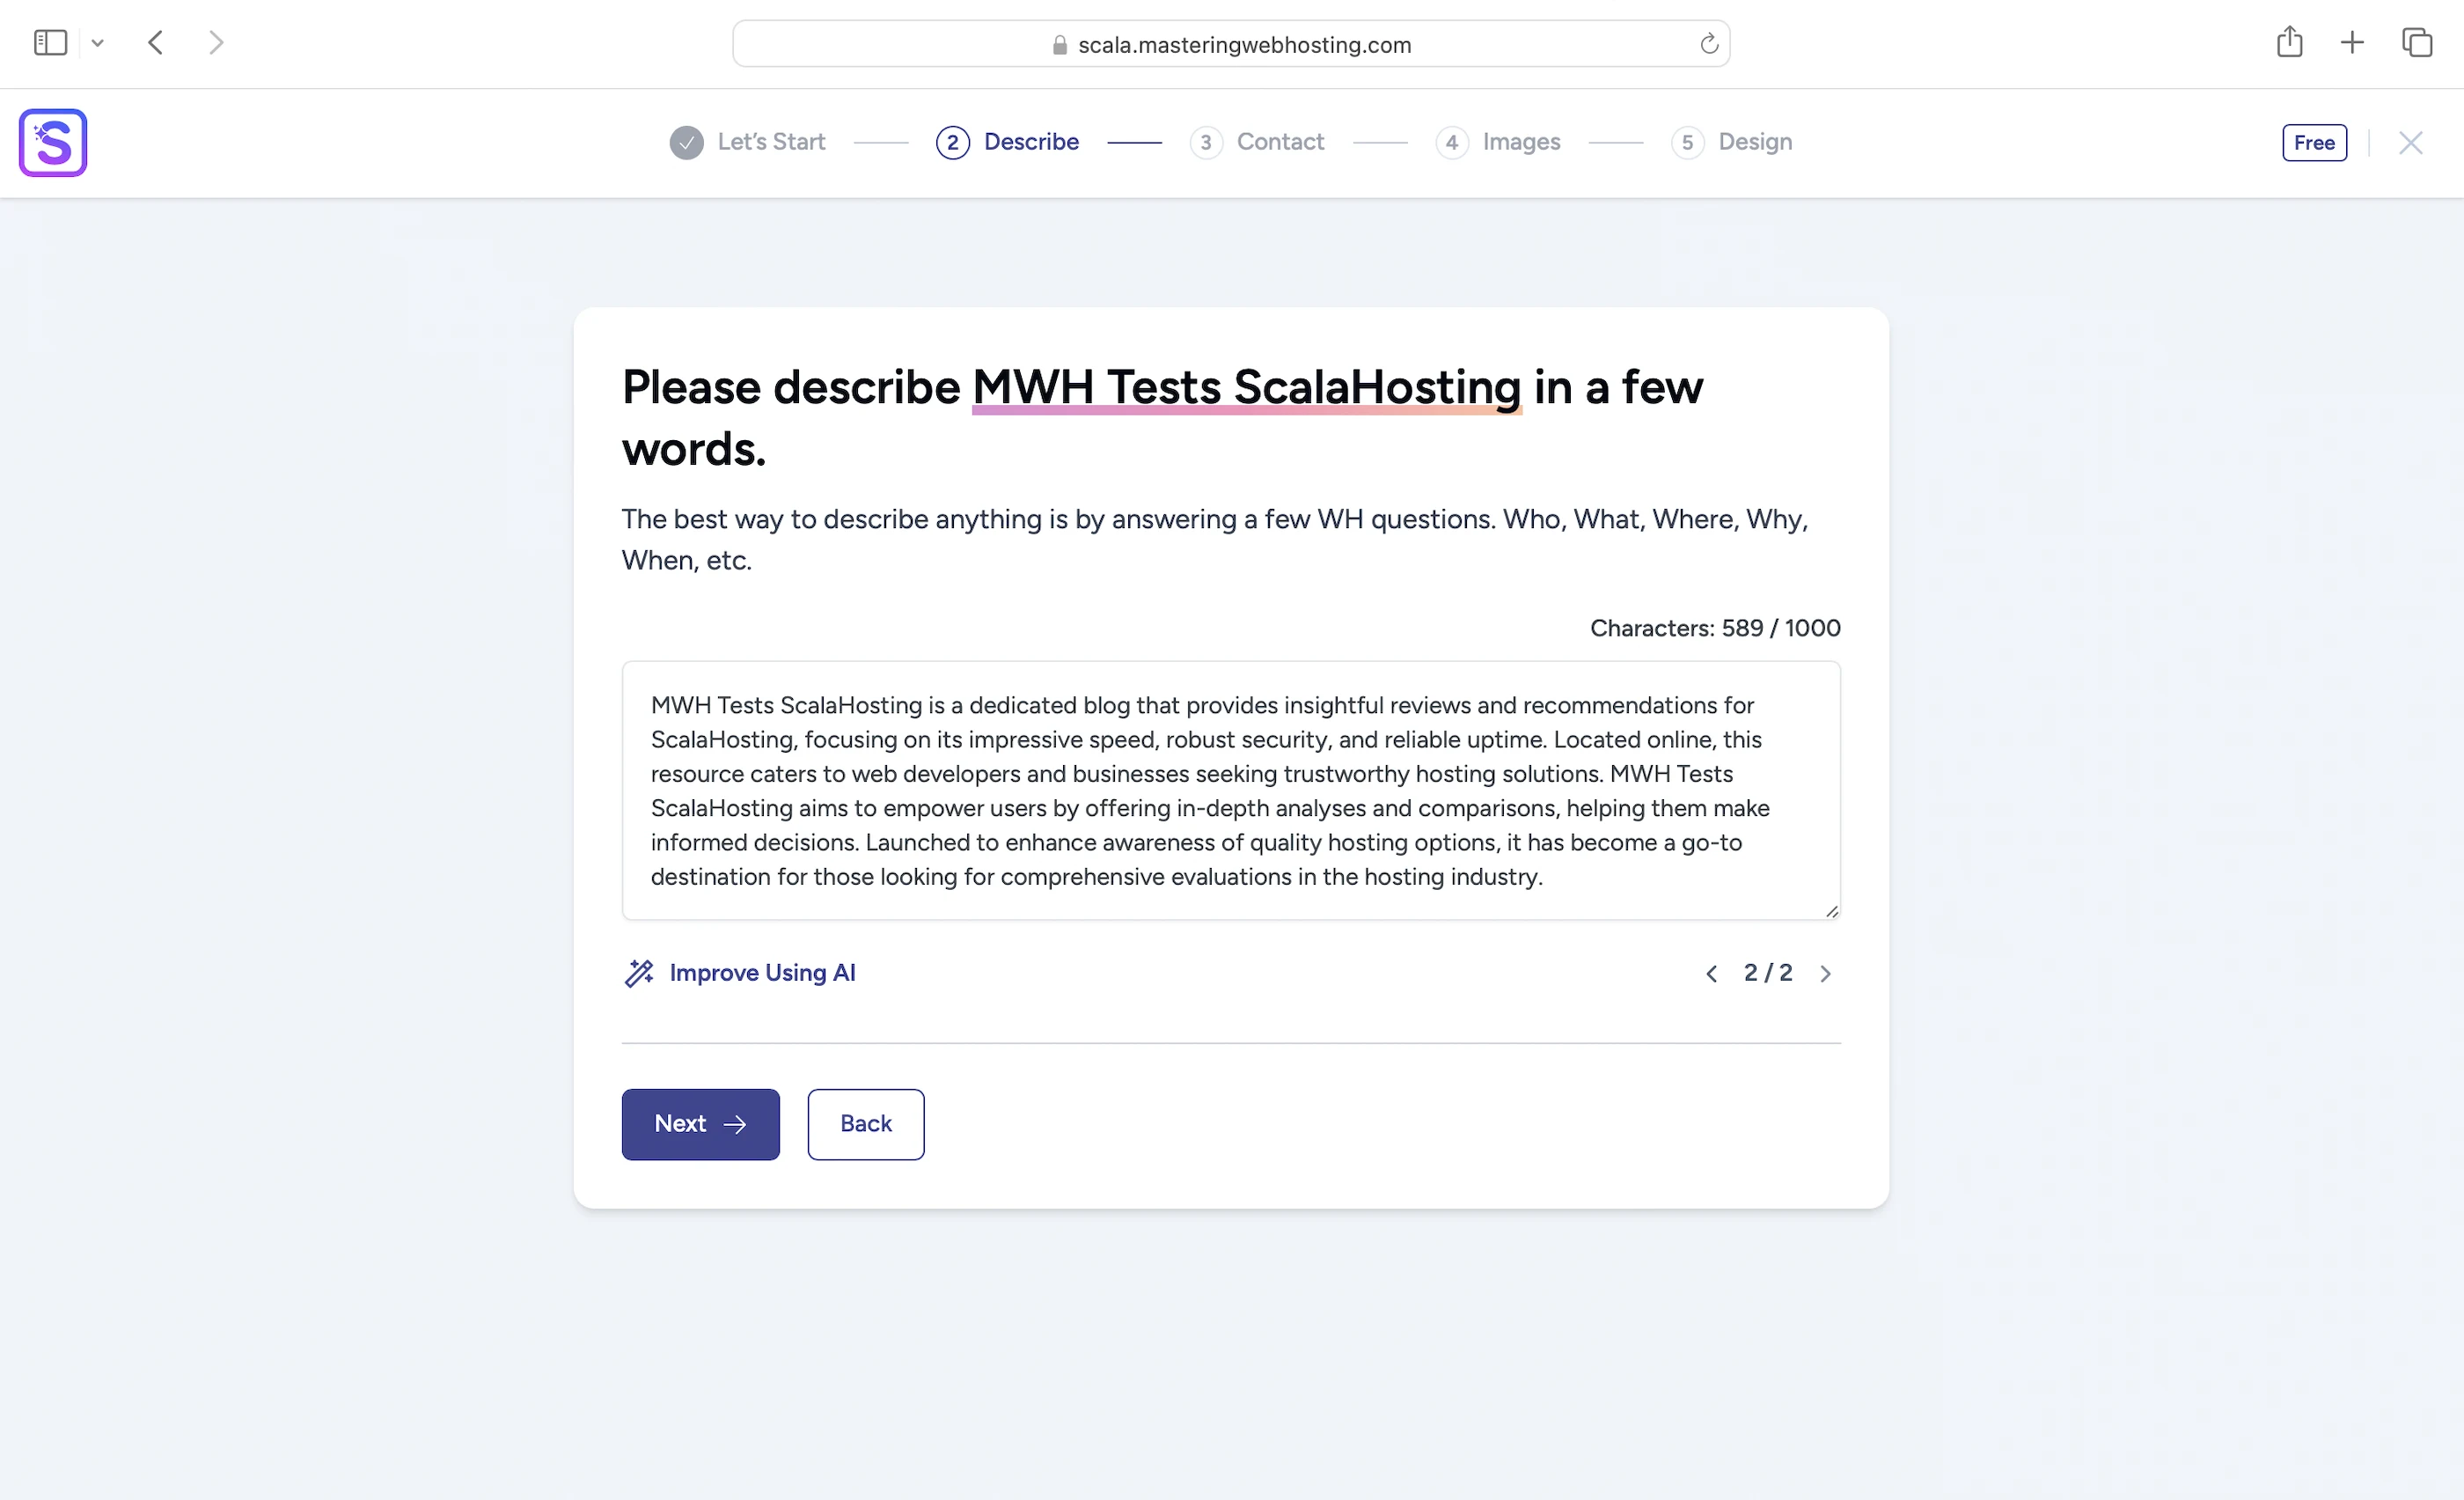This screenshot has width=2464, height=1500.
Task: Open the Safari share icon
Action: (x=2289, y=42)
